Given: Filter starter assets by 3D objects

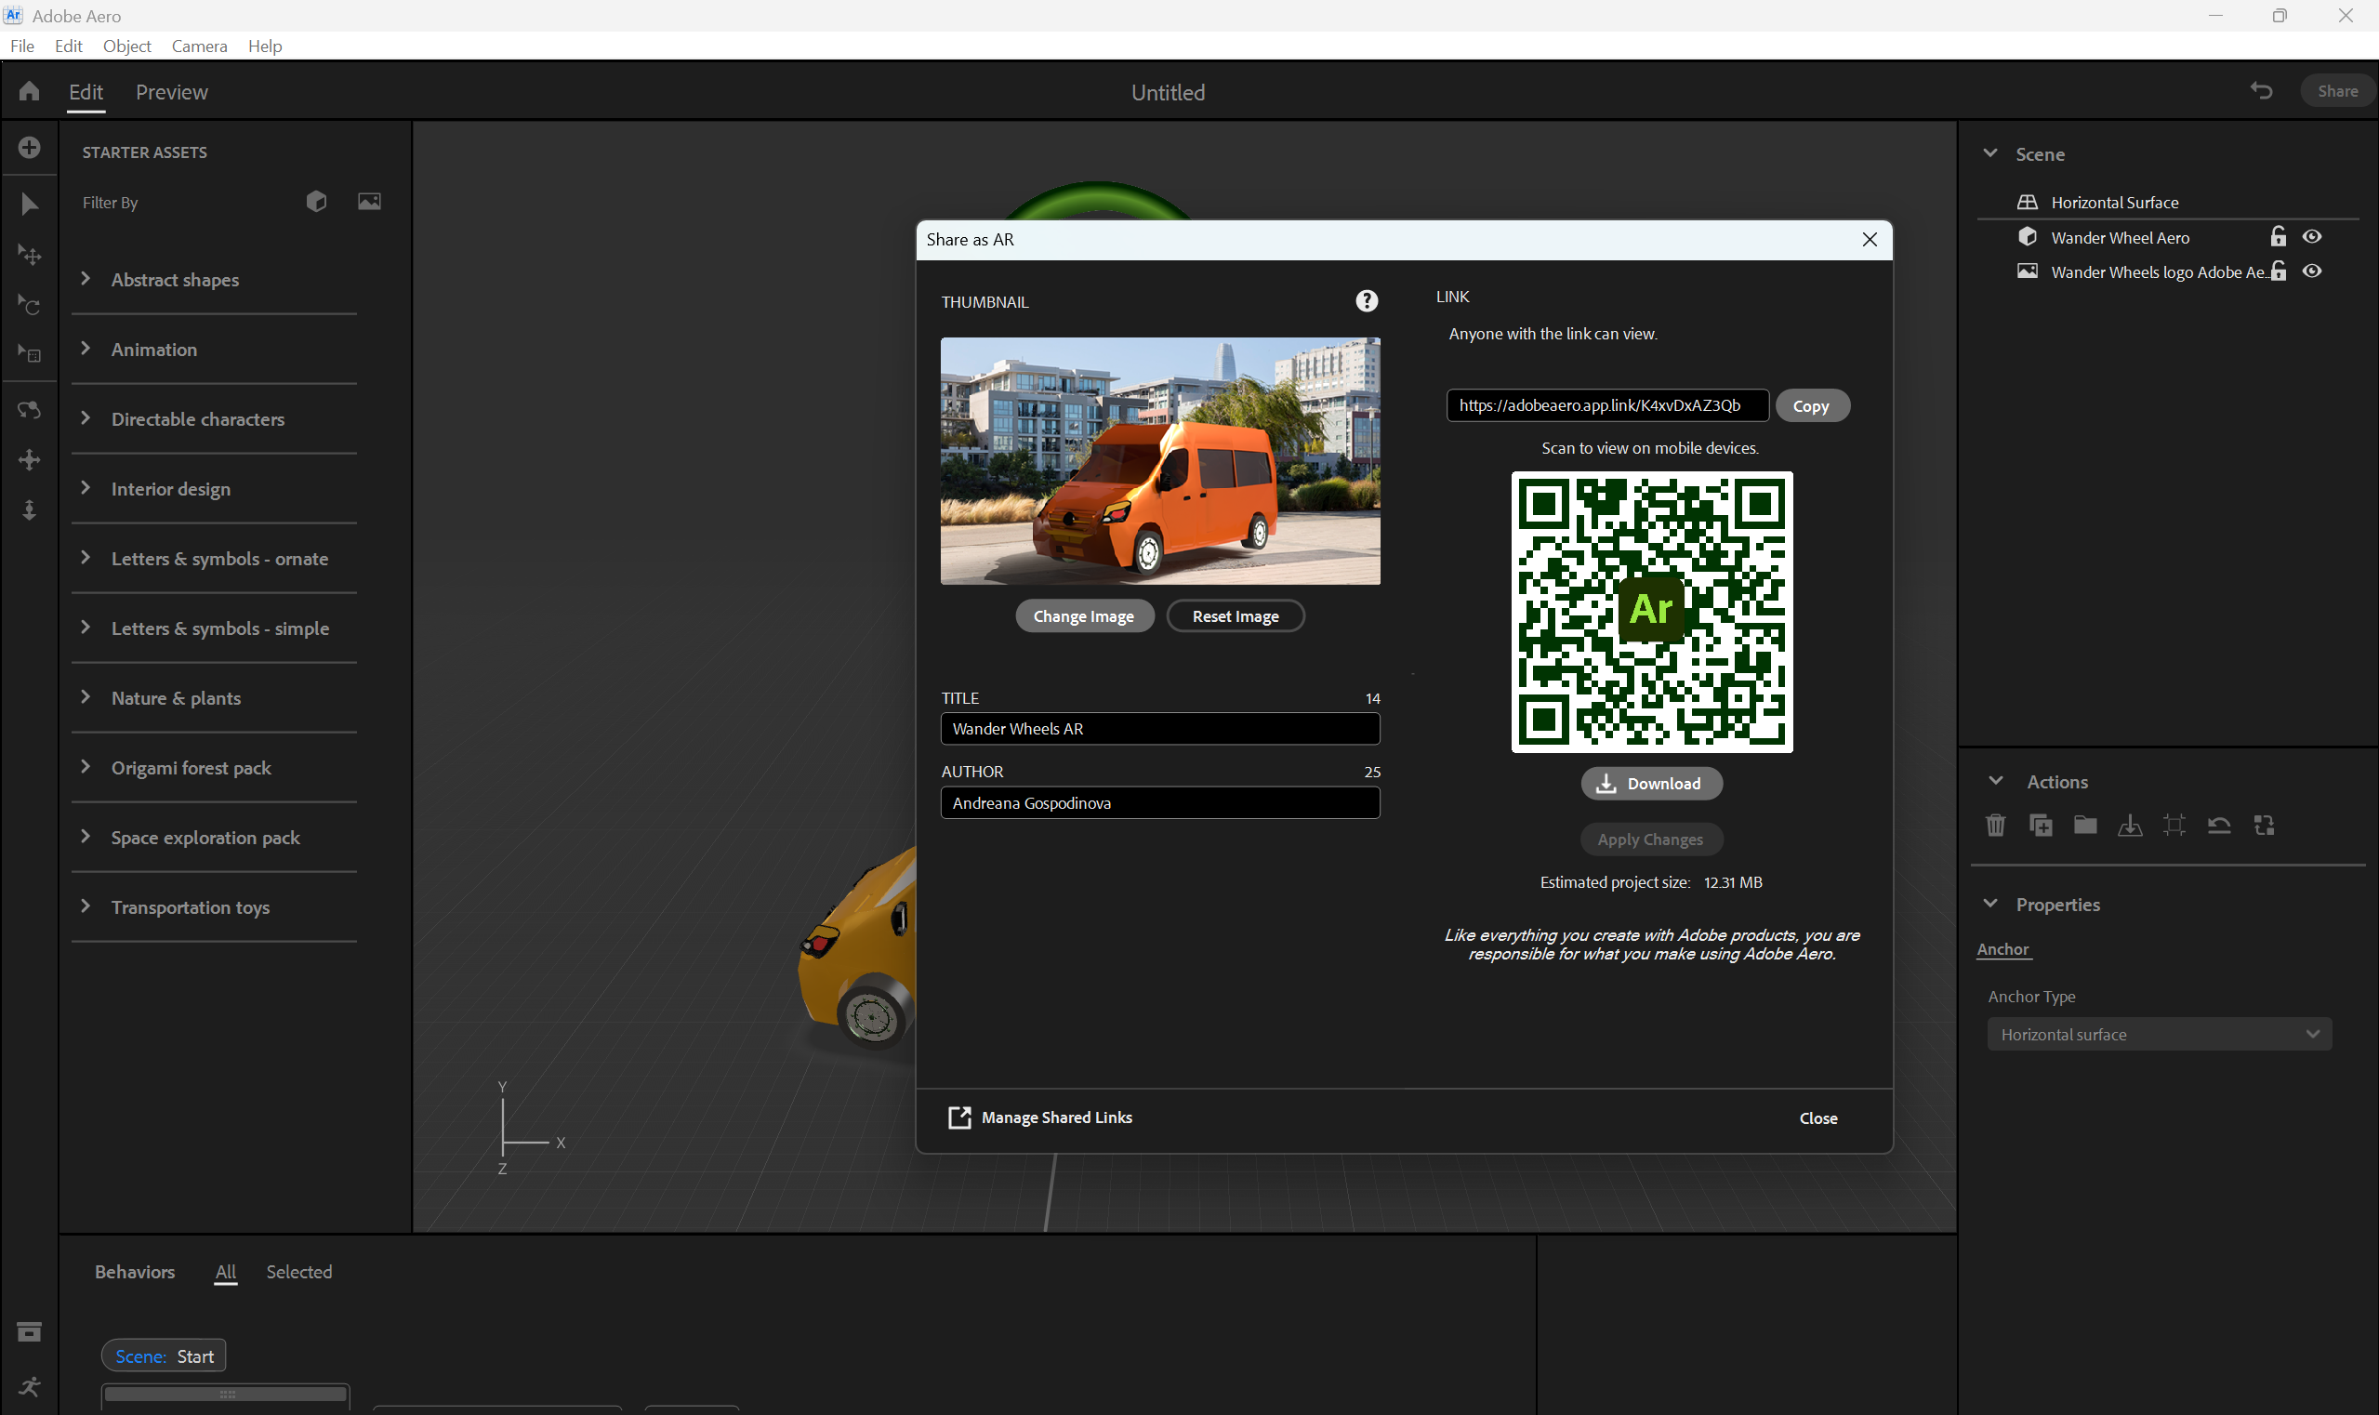Looking at the screenshot, I should pyautogui.click(x=317, y=201).
